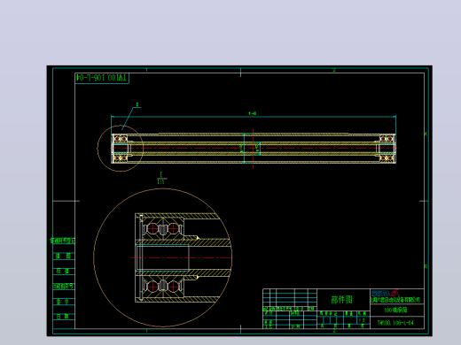The image size is (461, 345).
Task: Click the company logo in title block
Action: (x=385, y=293)
